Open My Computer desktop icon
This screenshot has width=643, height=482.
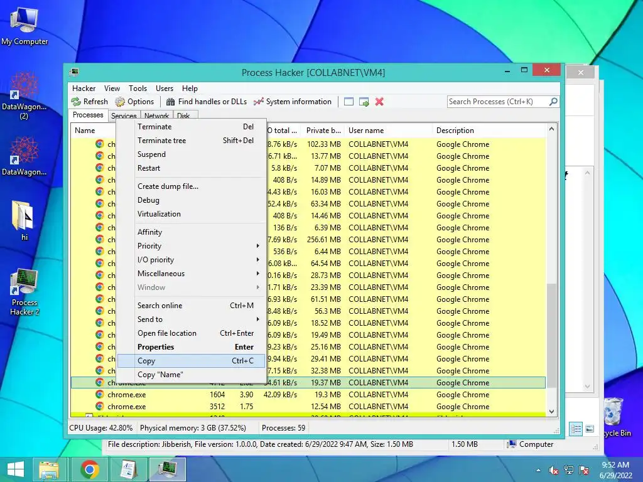pyautogui.click(x=24, y=25)
